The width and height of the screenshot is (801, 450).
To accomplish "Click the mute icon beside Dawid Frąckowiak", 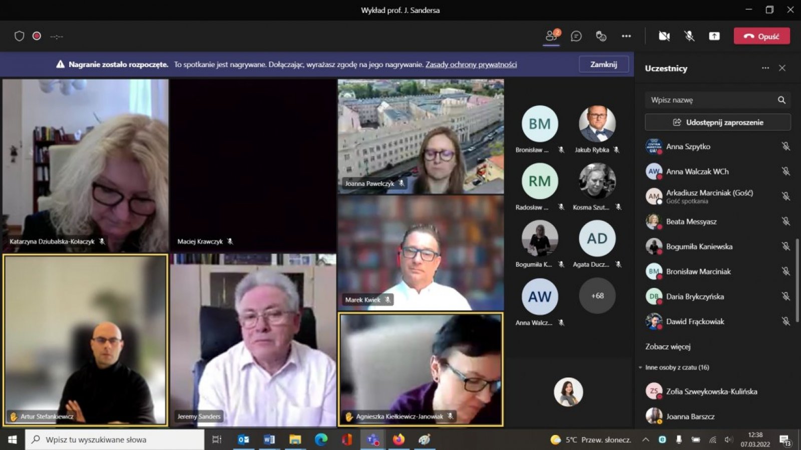I will tap(784, 321).
